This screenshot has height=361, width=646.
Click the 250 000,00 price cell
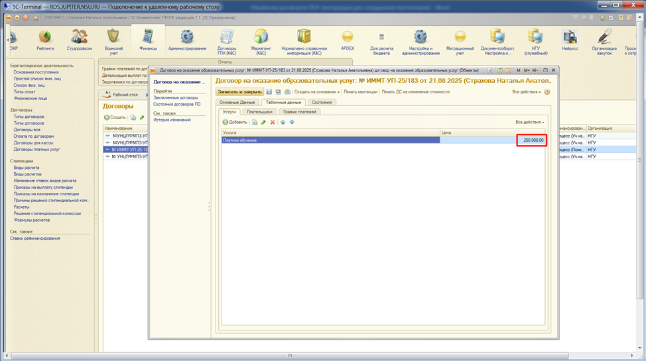click(531, 140)
